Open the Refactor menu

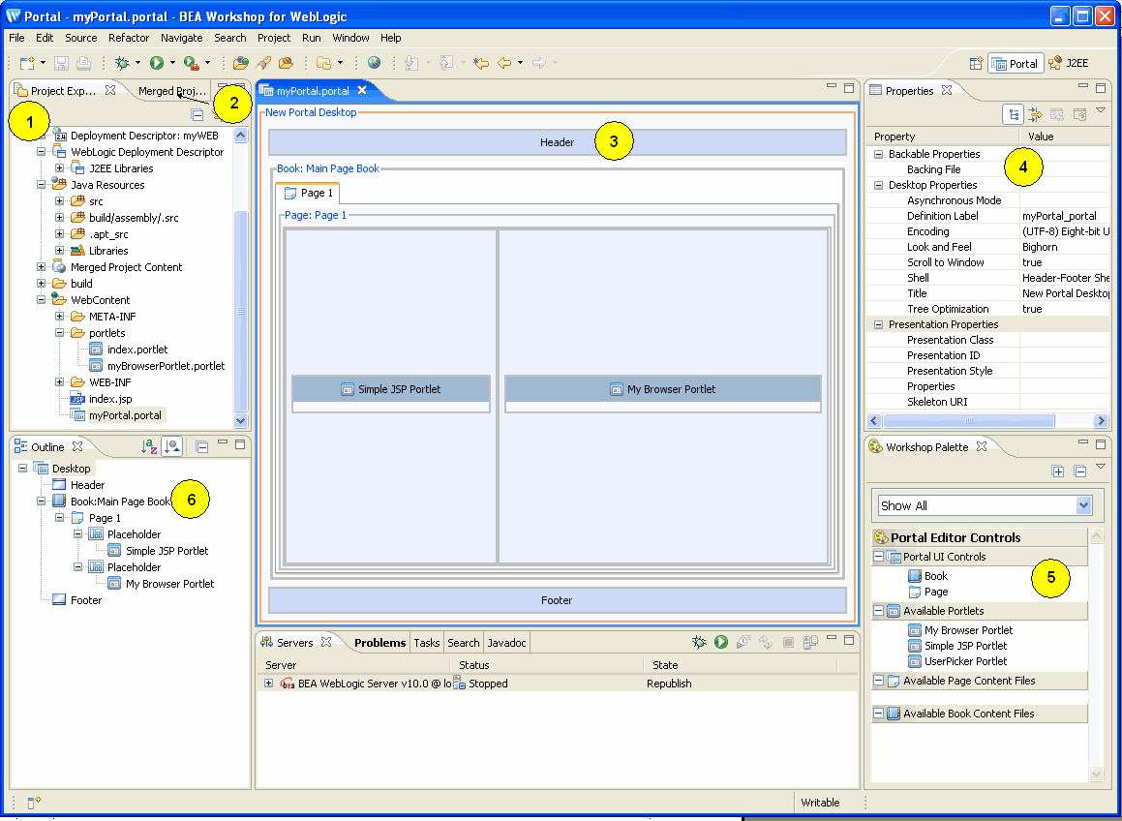pyautogui.click(x=129, y=38)
